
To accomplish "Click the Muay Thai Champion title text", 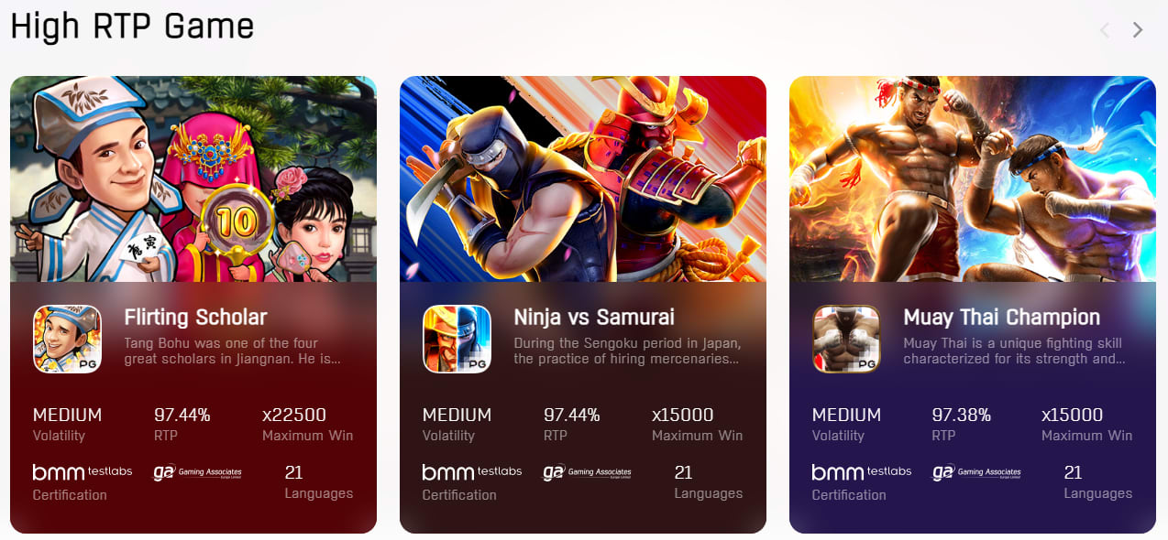I will pyautogui.click(x=1002, y=318).
